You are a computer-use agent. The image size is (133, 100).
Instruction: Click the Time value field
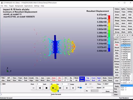click(108, 84)
